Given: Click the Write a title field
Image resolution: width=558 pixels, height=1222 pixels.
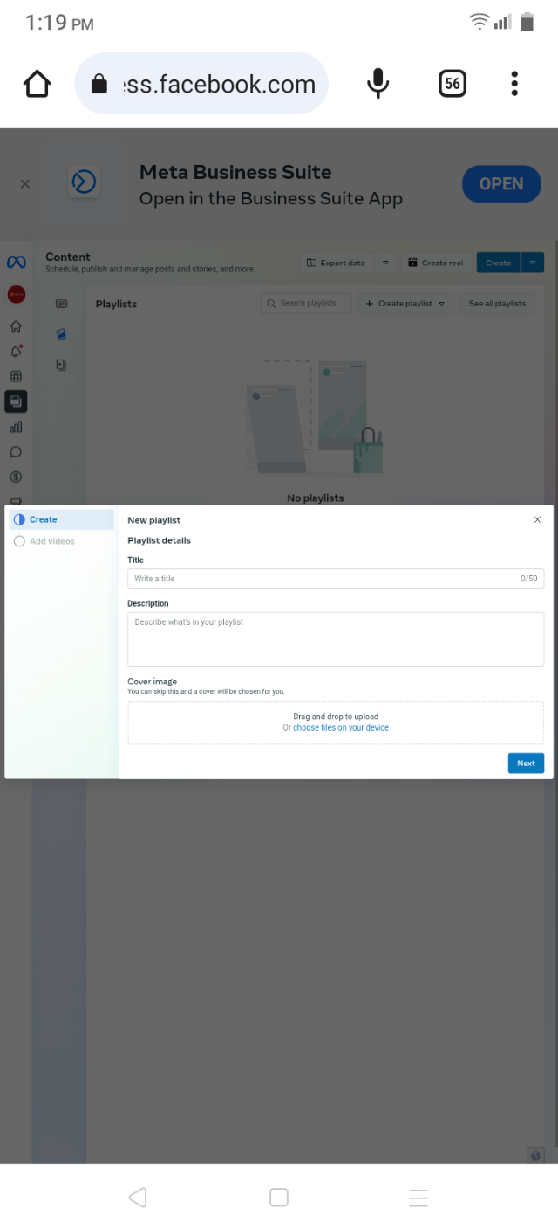Looking at the screenshot, I should pos(336,579).
